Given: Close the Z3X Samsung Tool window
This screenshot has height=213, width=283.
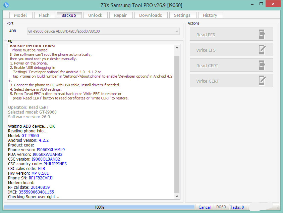Looking at the screenshot, I should point(273,4).
